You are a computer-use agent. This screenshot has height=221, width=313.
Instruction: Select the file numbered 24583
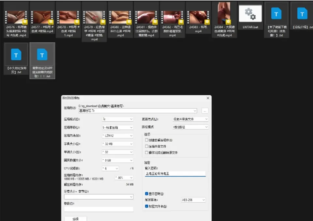pyautogui.click(x=198, y=17)
